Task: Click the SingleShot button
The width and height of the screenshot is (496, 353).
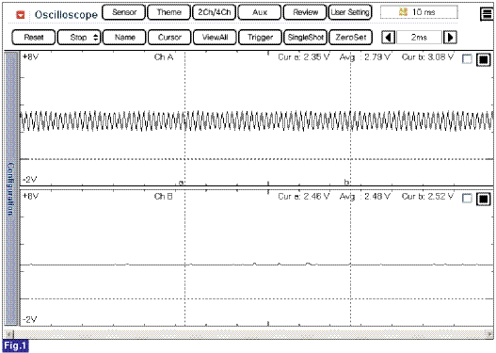Action: pyautogui.click(x=306, y=38)
